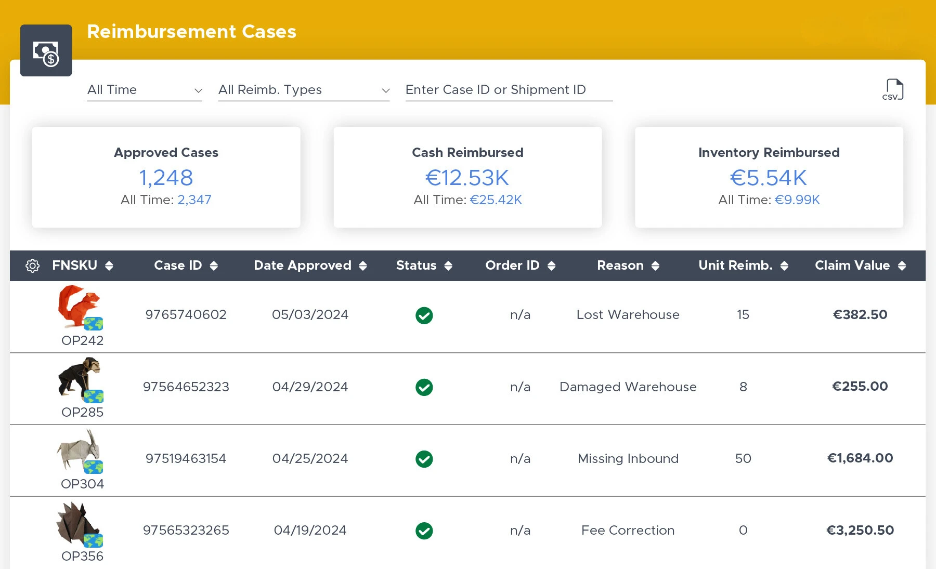Click globe marketplace badge on OP304 product
936x569 pixels.
(94, 467)
